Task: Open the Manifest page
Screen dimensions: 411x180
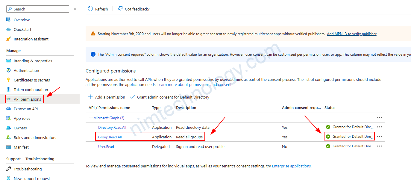Action: tap(21, 147)
